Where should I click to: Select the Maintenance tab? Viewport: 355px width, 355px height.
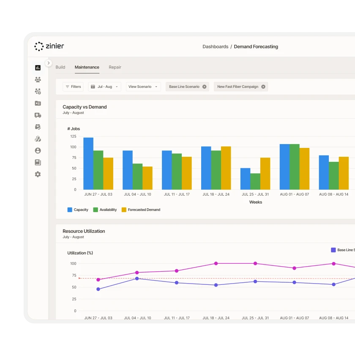(87, 67)
